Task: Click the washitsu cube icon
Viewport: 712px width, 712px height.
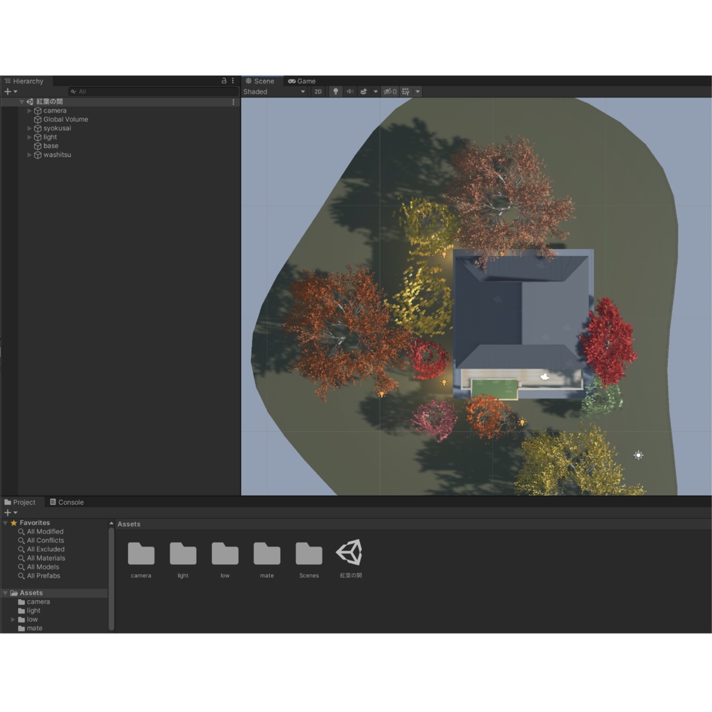Action: [38, 155]
